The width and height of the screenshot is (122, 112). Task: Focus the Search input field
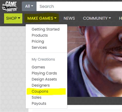click(x=79, y=6)
